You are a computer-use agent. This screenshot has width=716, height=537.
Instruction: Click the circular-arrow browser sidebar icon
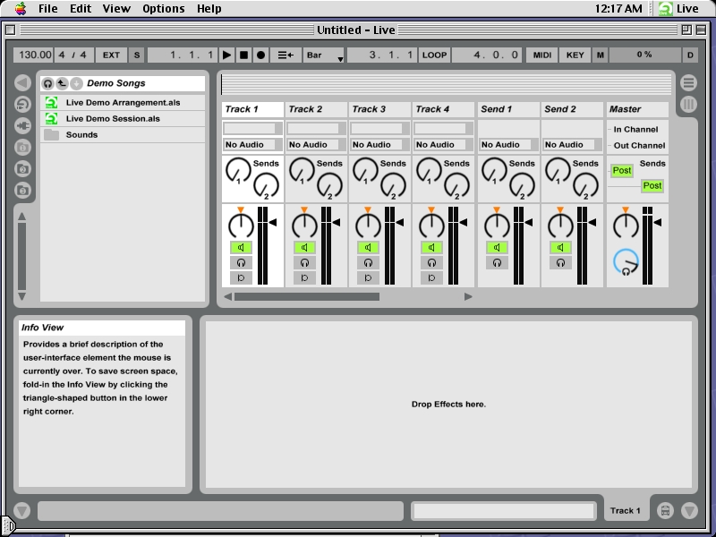(22, 104)
